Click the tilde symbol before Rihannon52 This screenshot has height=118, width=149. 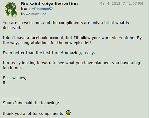click(x=32, y=9)
